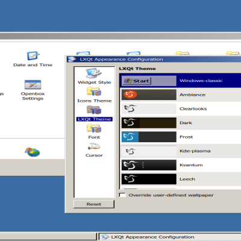Click the Font label in sidebar

(94, 137)
